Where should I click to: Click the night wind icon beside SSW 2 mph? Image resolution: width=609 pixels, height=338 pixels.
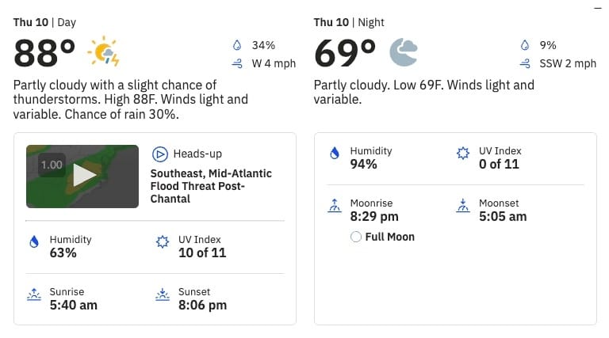coord(525,63)
